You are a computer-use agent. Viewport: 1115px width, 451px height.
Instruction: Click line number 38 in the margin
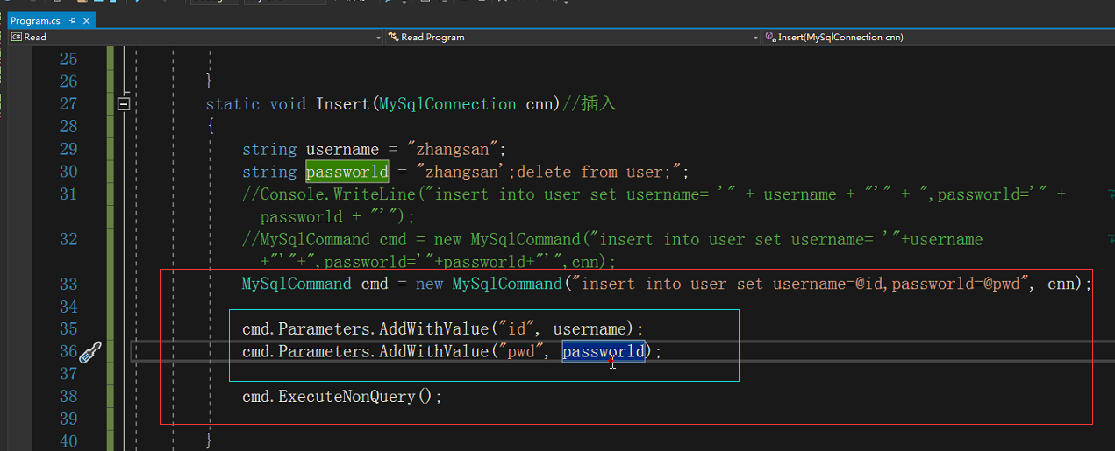coord(68,397)
